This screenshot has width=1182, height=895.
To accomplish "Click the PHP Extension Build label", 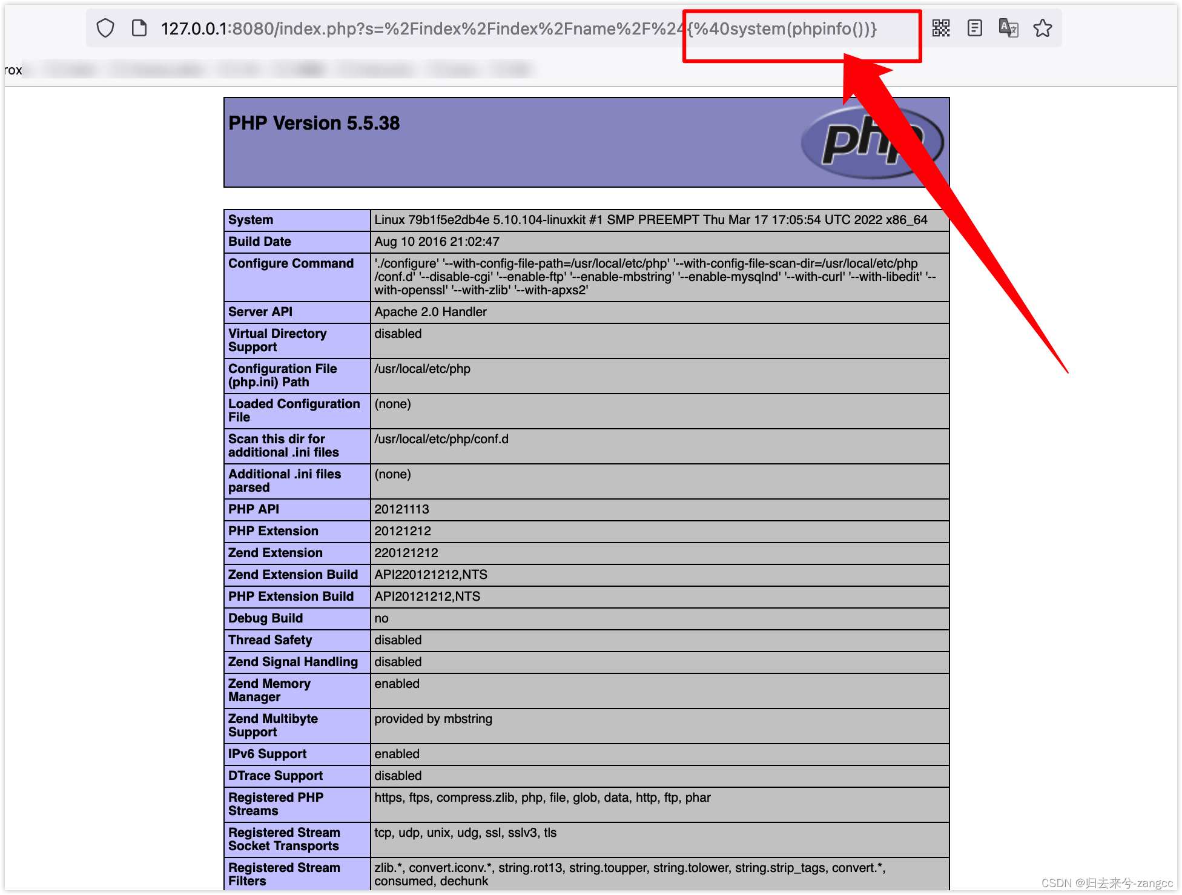I will tap(291, 596).
